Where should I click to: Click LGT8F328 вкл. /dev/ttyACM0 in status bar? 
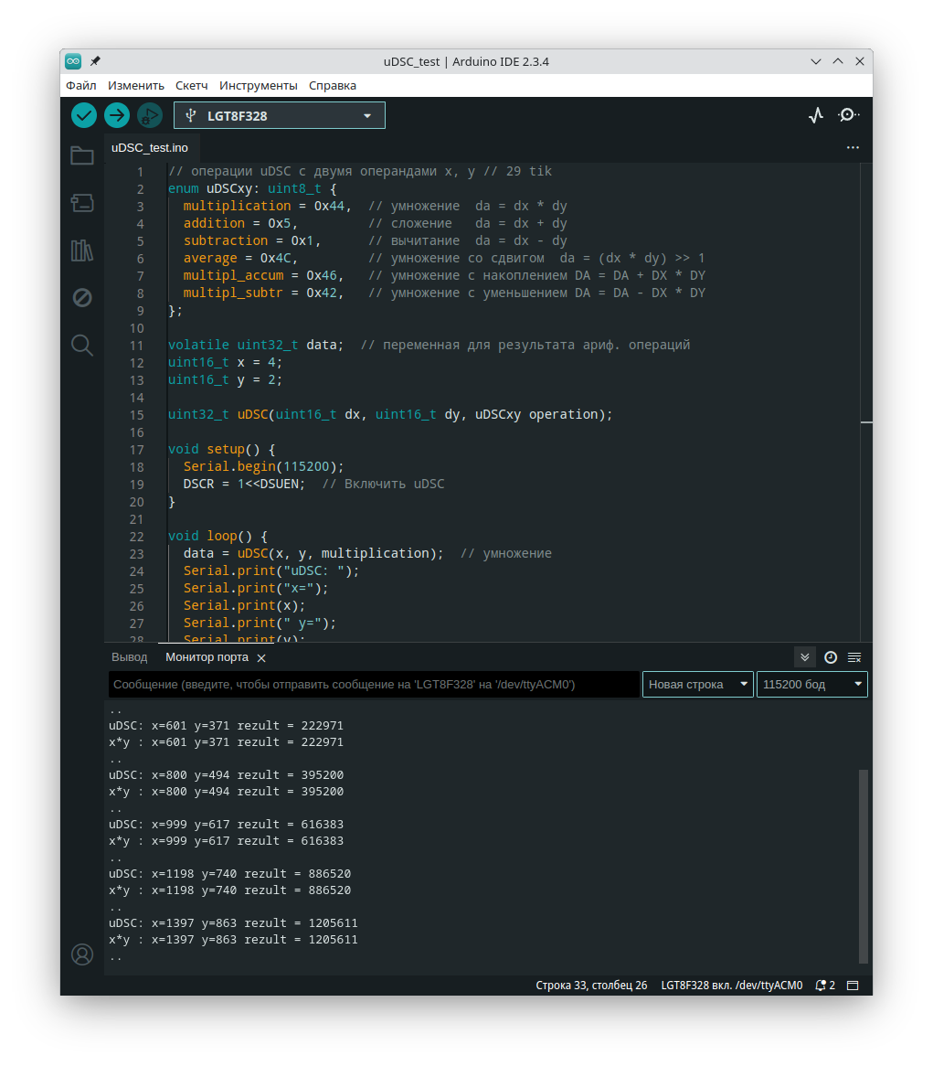732,986
